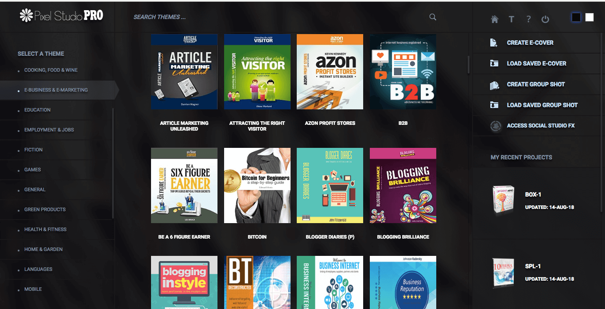Screen dimensions: 605x309
Task: Click the theme gallery vertical scrollbar handle
Action: 469,65
